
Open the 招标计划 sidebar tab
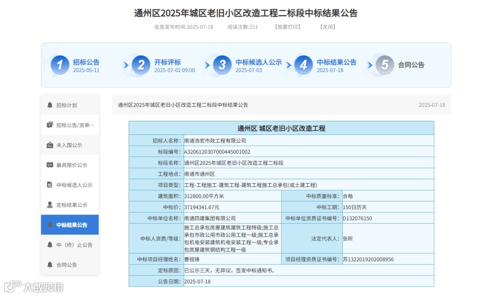point(70,105)
